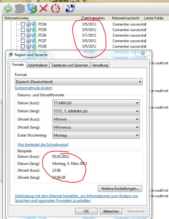Image resolution: width=169 pixels, height=219 pixels.
Task: Click the 3/1/2012 date for PC06
Action: 89,35
